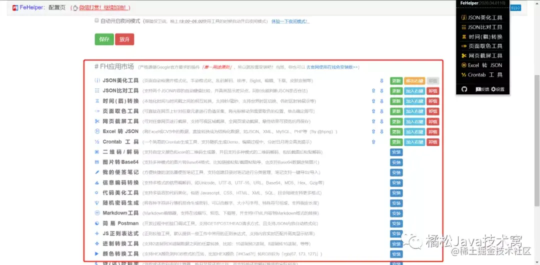The width and height of the screenshot is (540, 265).
Task: Open JSON美化工具 in the FeHelper popup
Action: point(482,17)
